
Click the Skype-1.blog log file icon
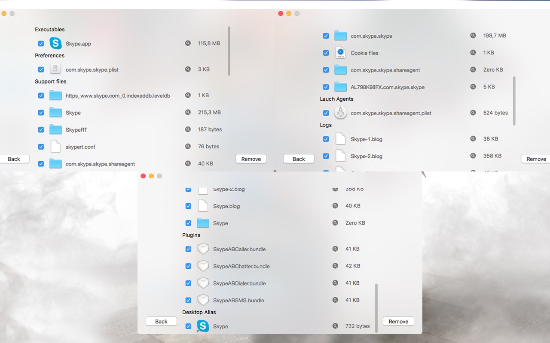(340, 138)
